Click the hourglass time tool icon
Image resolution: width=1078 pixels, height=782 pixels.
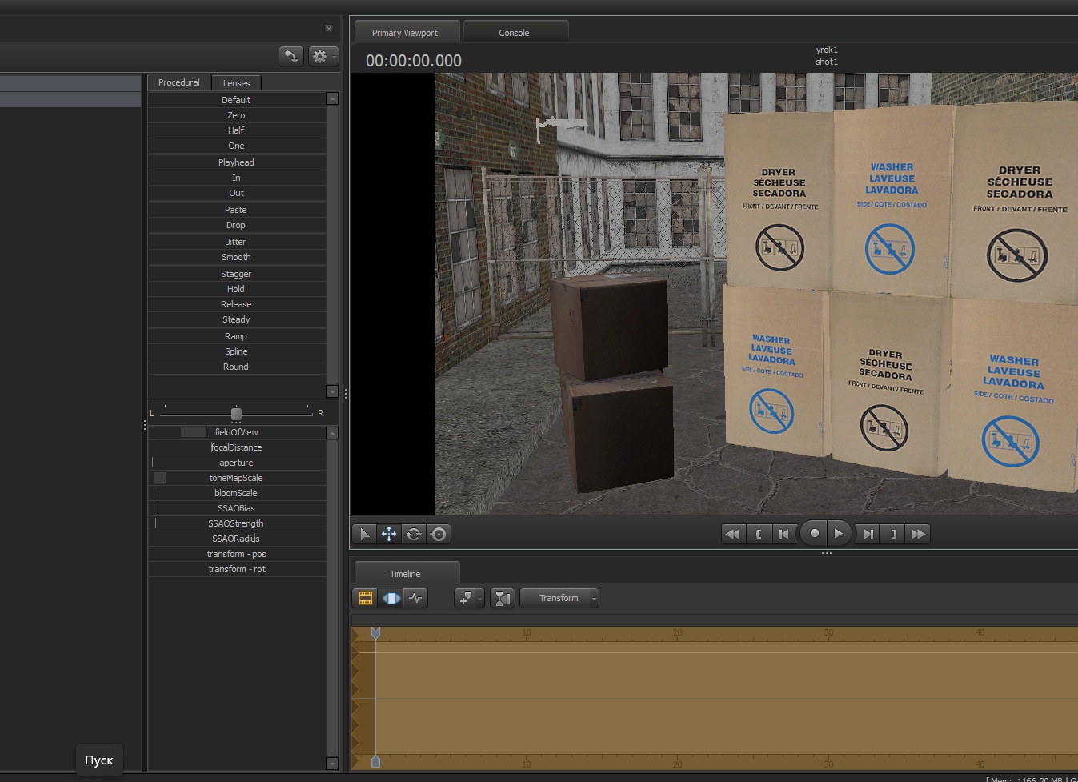pos(502,598)
